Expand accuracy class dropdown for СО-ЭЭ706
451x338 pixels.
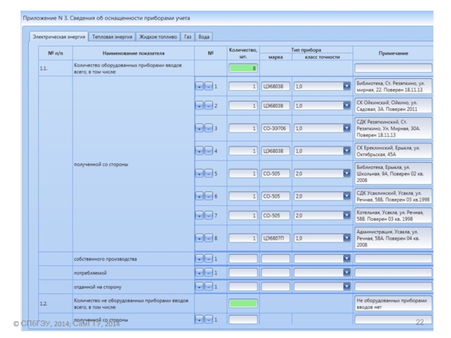point(347,128)
